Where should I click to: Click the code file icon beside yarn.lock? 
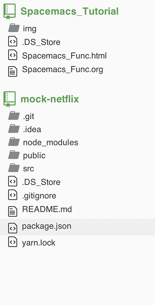[x=13, y=242]
